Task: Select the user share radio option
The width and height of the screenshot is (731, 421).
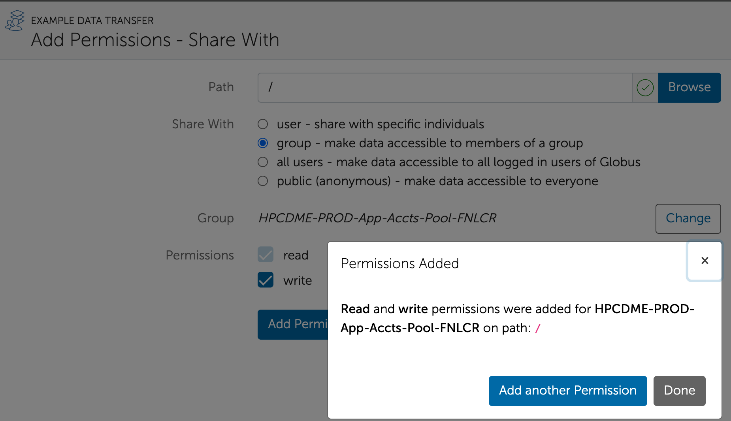Action: pyautogui.click(x=263, y=124)
